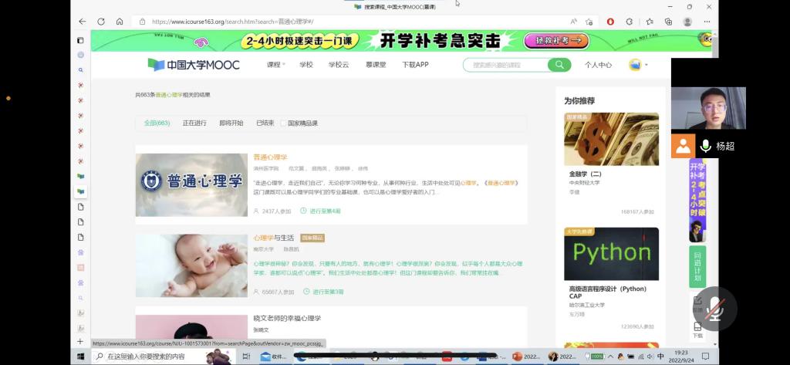This screenshot has height=365, width=790.
Task: Open 学校 navigation item
Action: tap(306, 65)
